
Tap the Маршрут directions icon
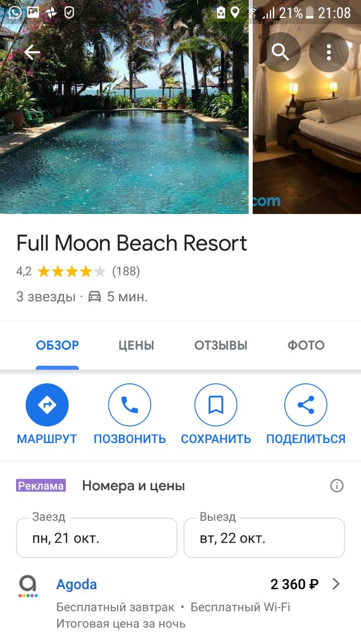(x=47, y=405)
